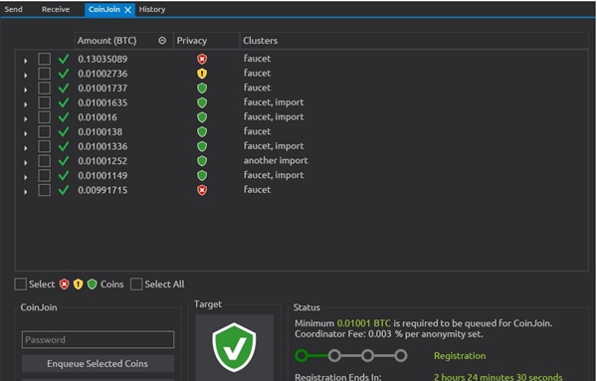This screenshot has width=597, height=381.
Task: Expand the 0.010016 coin row
Action: pyautogui.click(x=26, y=118)
